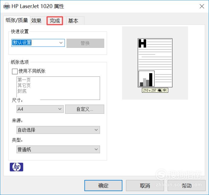Open the 默认设置 quick settings dropdown
This screenshot has width=209, height=195.
tap(38, 43)
